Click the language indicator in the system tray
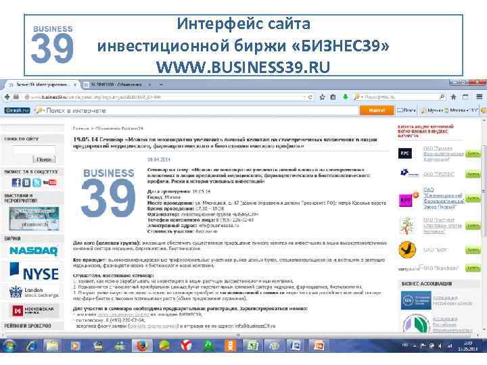The height and width of the screenshot is (365, 487). point(405,345)
